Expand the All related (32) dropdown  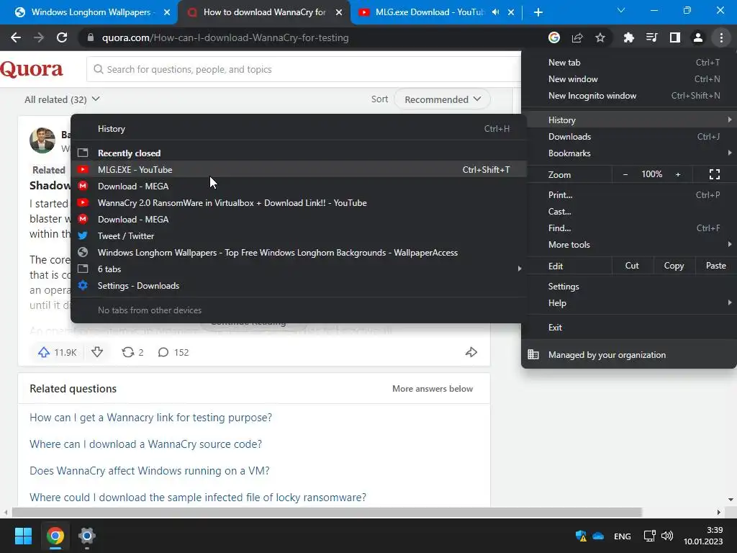(62, 99)
